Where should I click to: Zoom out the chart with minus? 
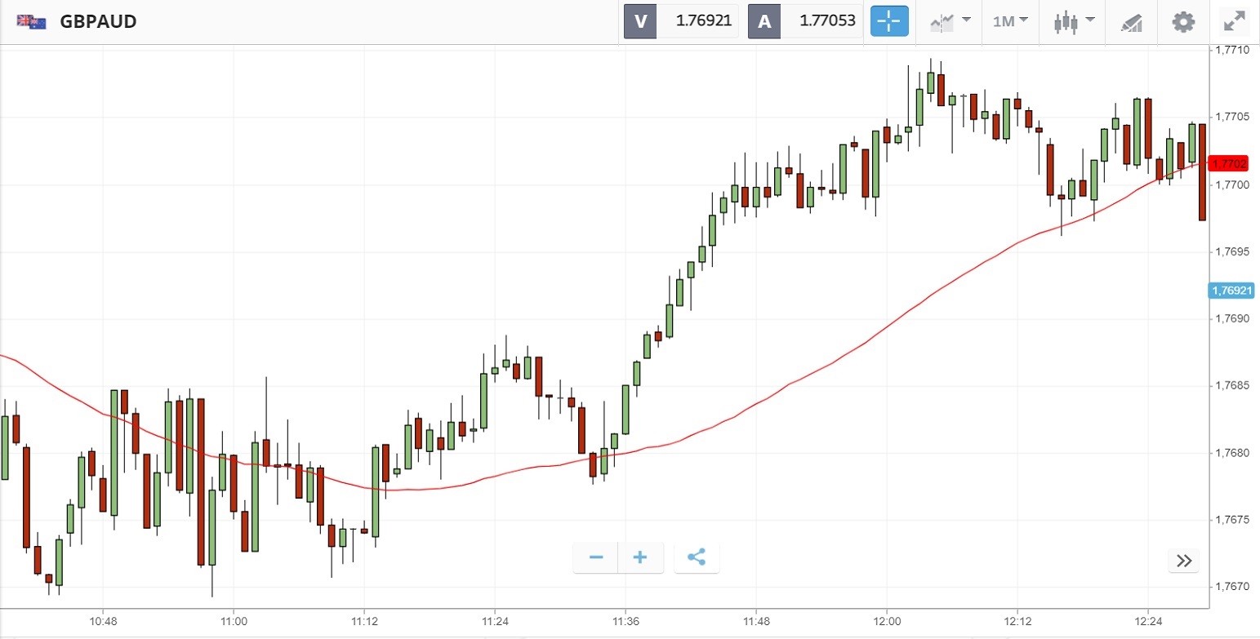(x=596, y=558)
